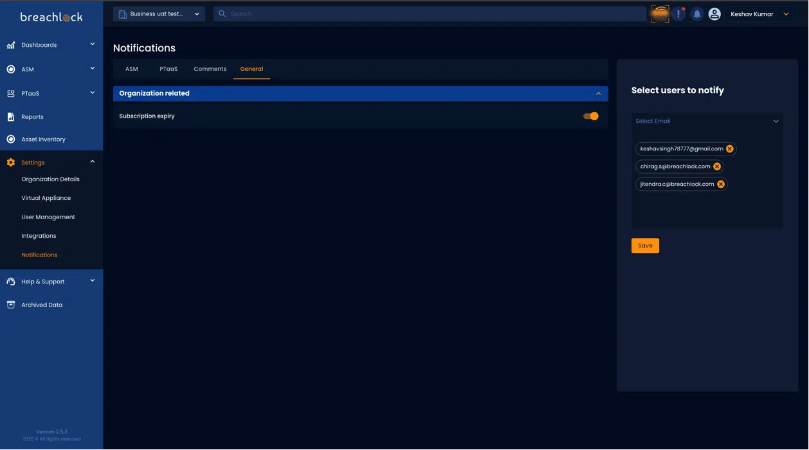Click the Select users to notify heading

(x=678, y=91)
